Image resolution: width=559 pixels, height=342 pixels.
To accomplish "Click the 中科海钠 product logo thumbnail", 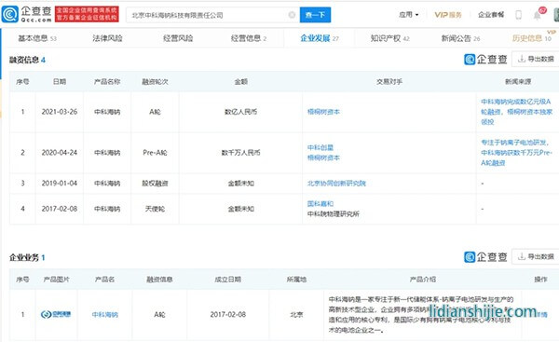I will (x=56, y=314).
